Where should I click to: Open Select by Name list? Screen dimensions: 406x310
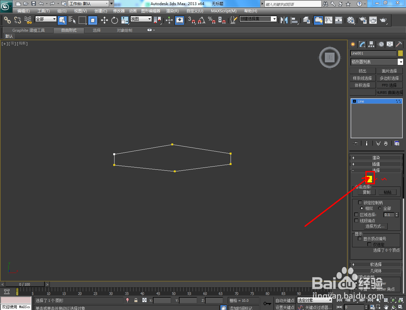click(72, 20)
